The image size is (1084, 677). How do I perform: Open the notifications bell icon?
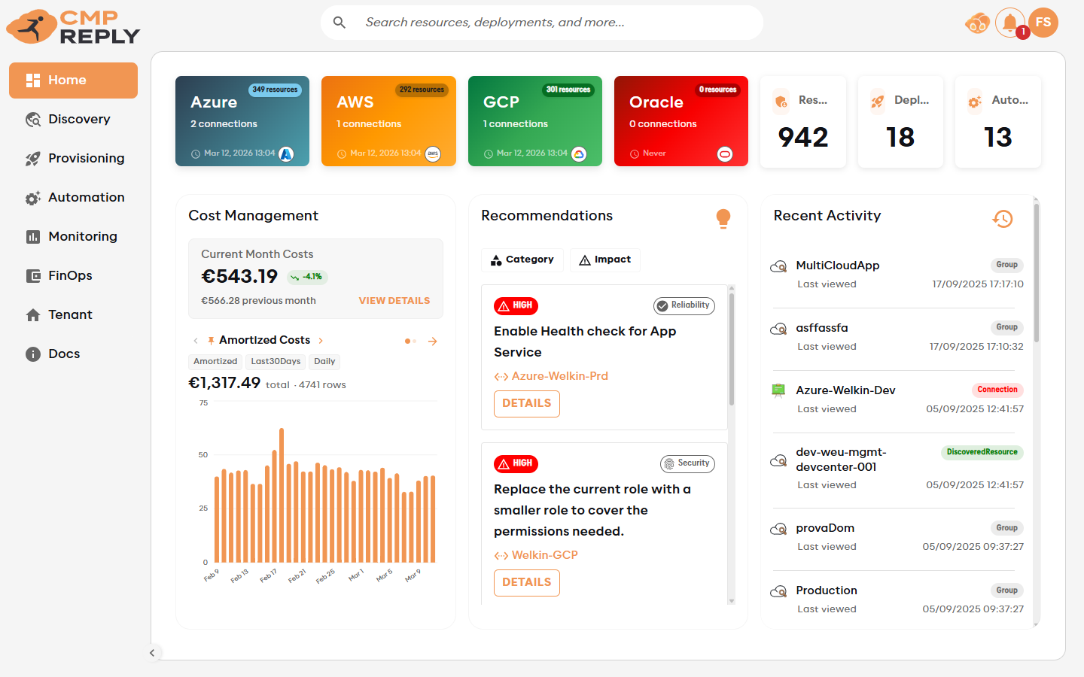click(x=1009, y=23)
